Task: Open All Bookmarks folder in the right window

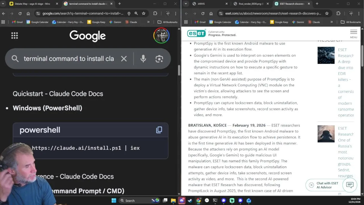Action: coord(351,22)
